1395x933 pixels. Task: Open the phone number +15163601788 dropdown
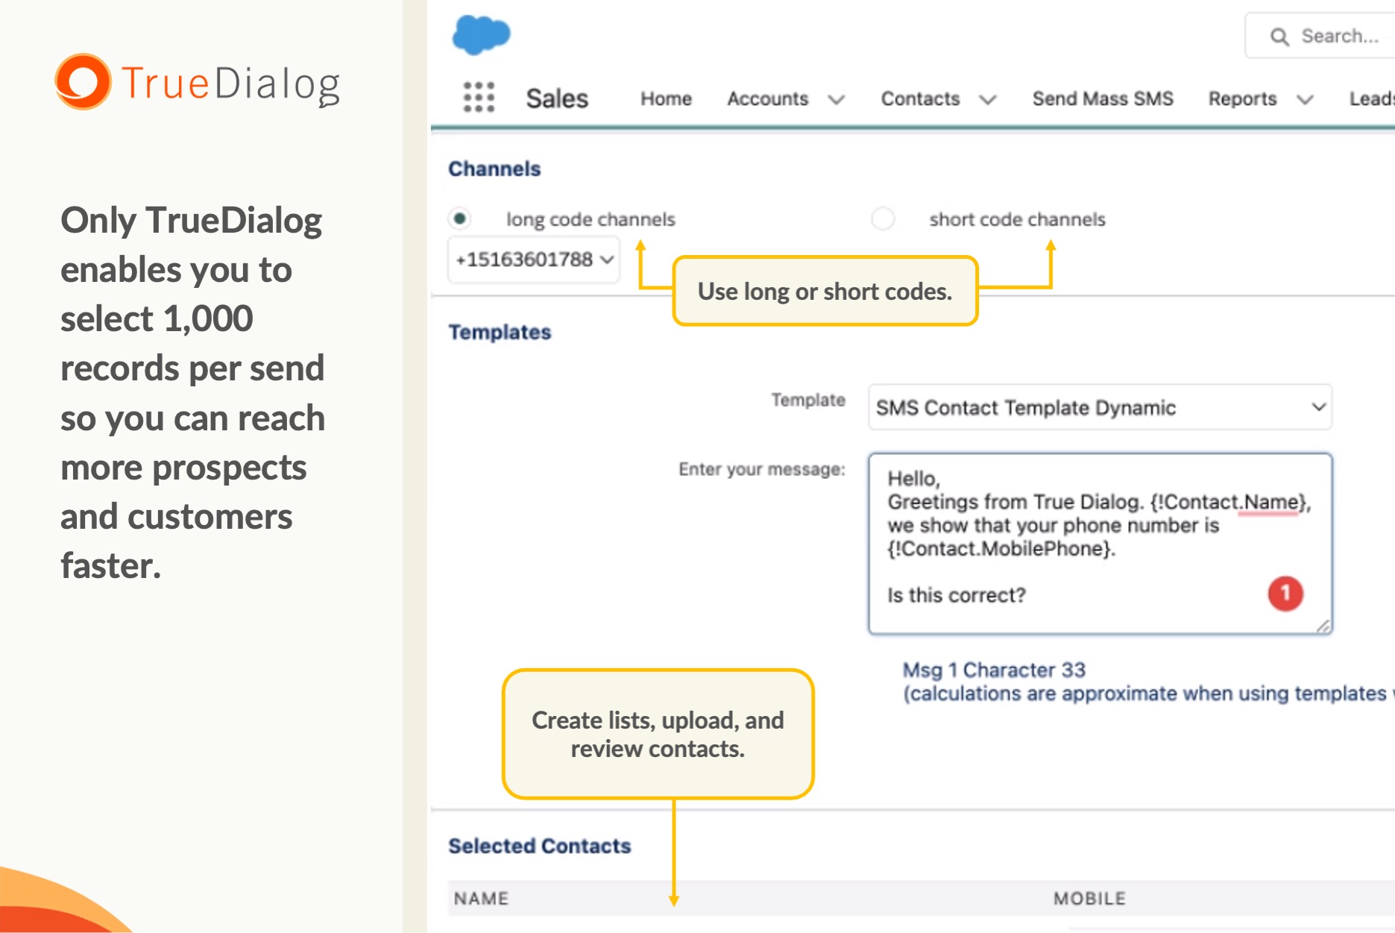(x=534, y=260)
